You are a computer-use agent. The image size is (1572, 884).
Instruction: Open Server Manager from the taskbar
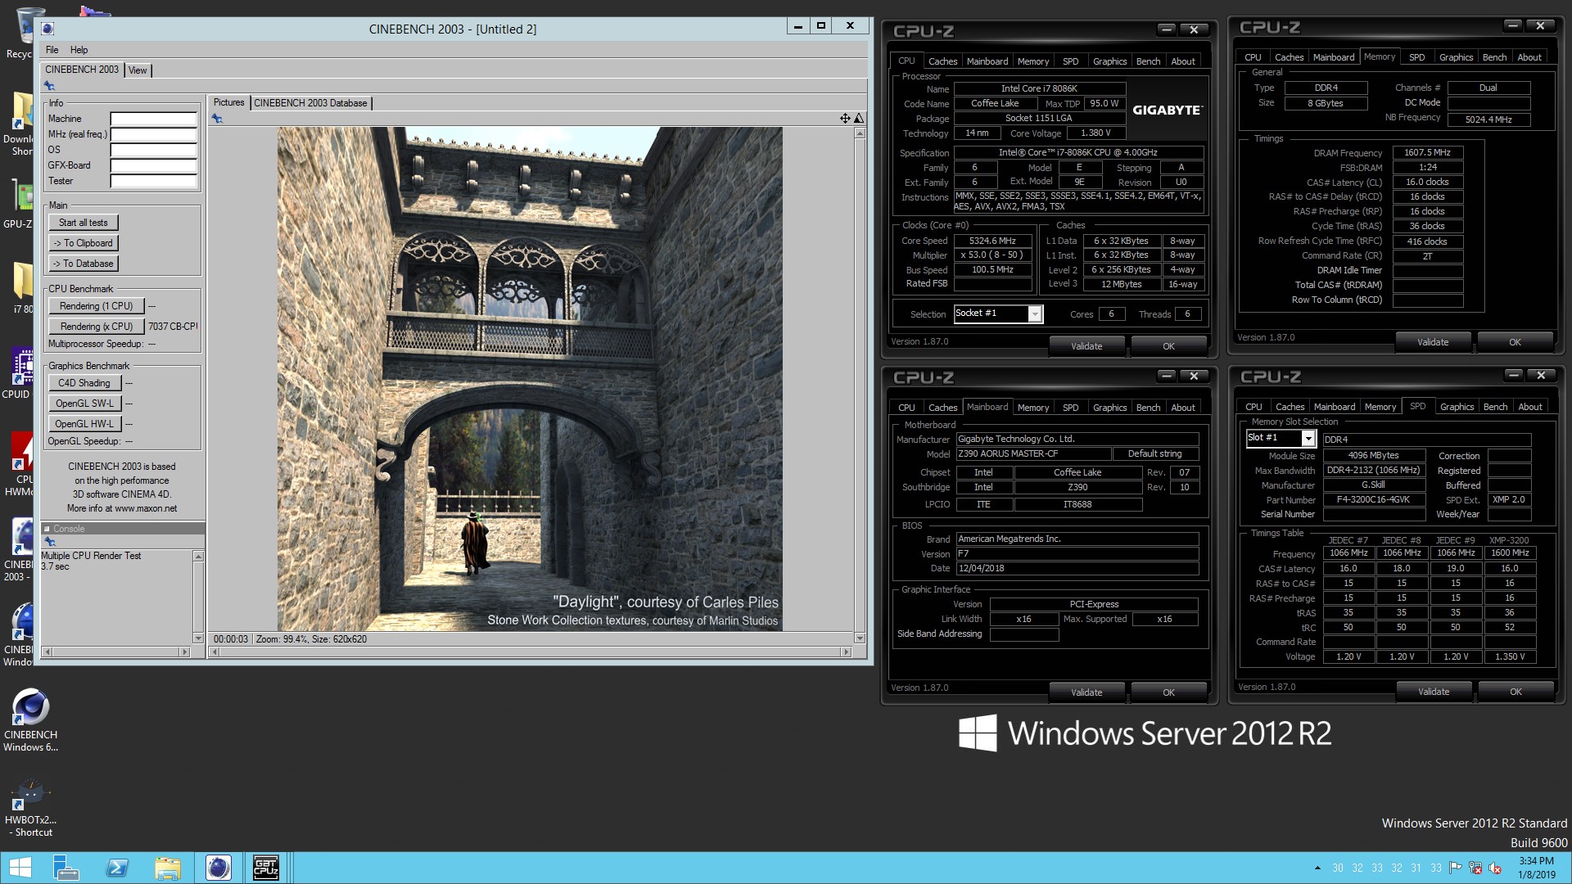pos(65,868)
